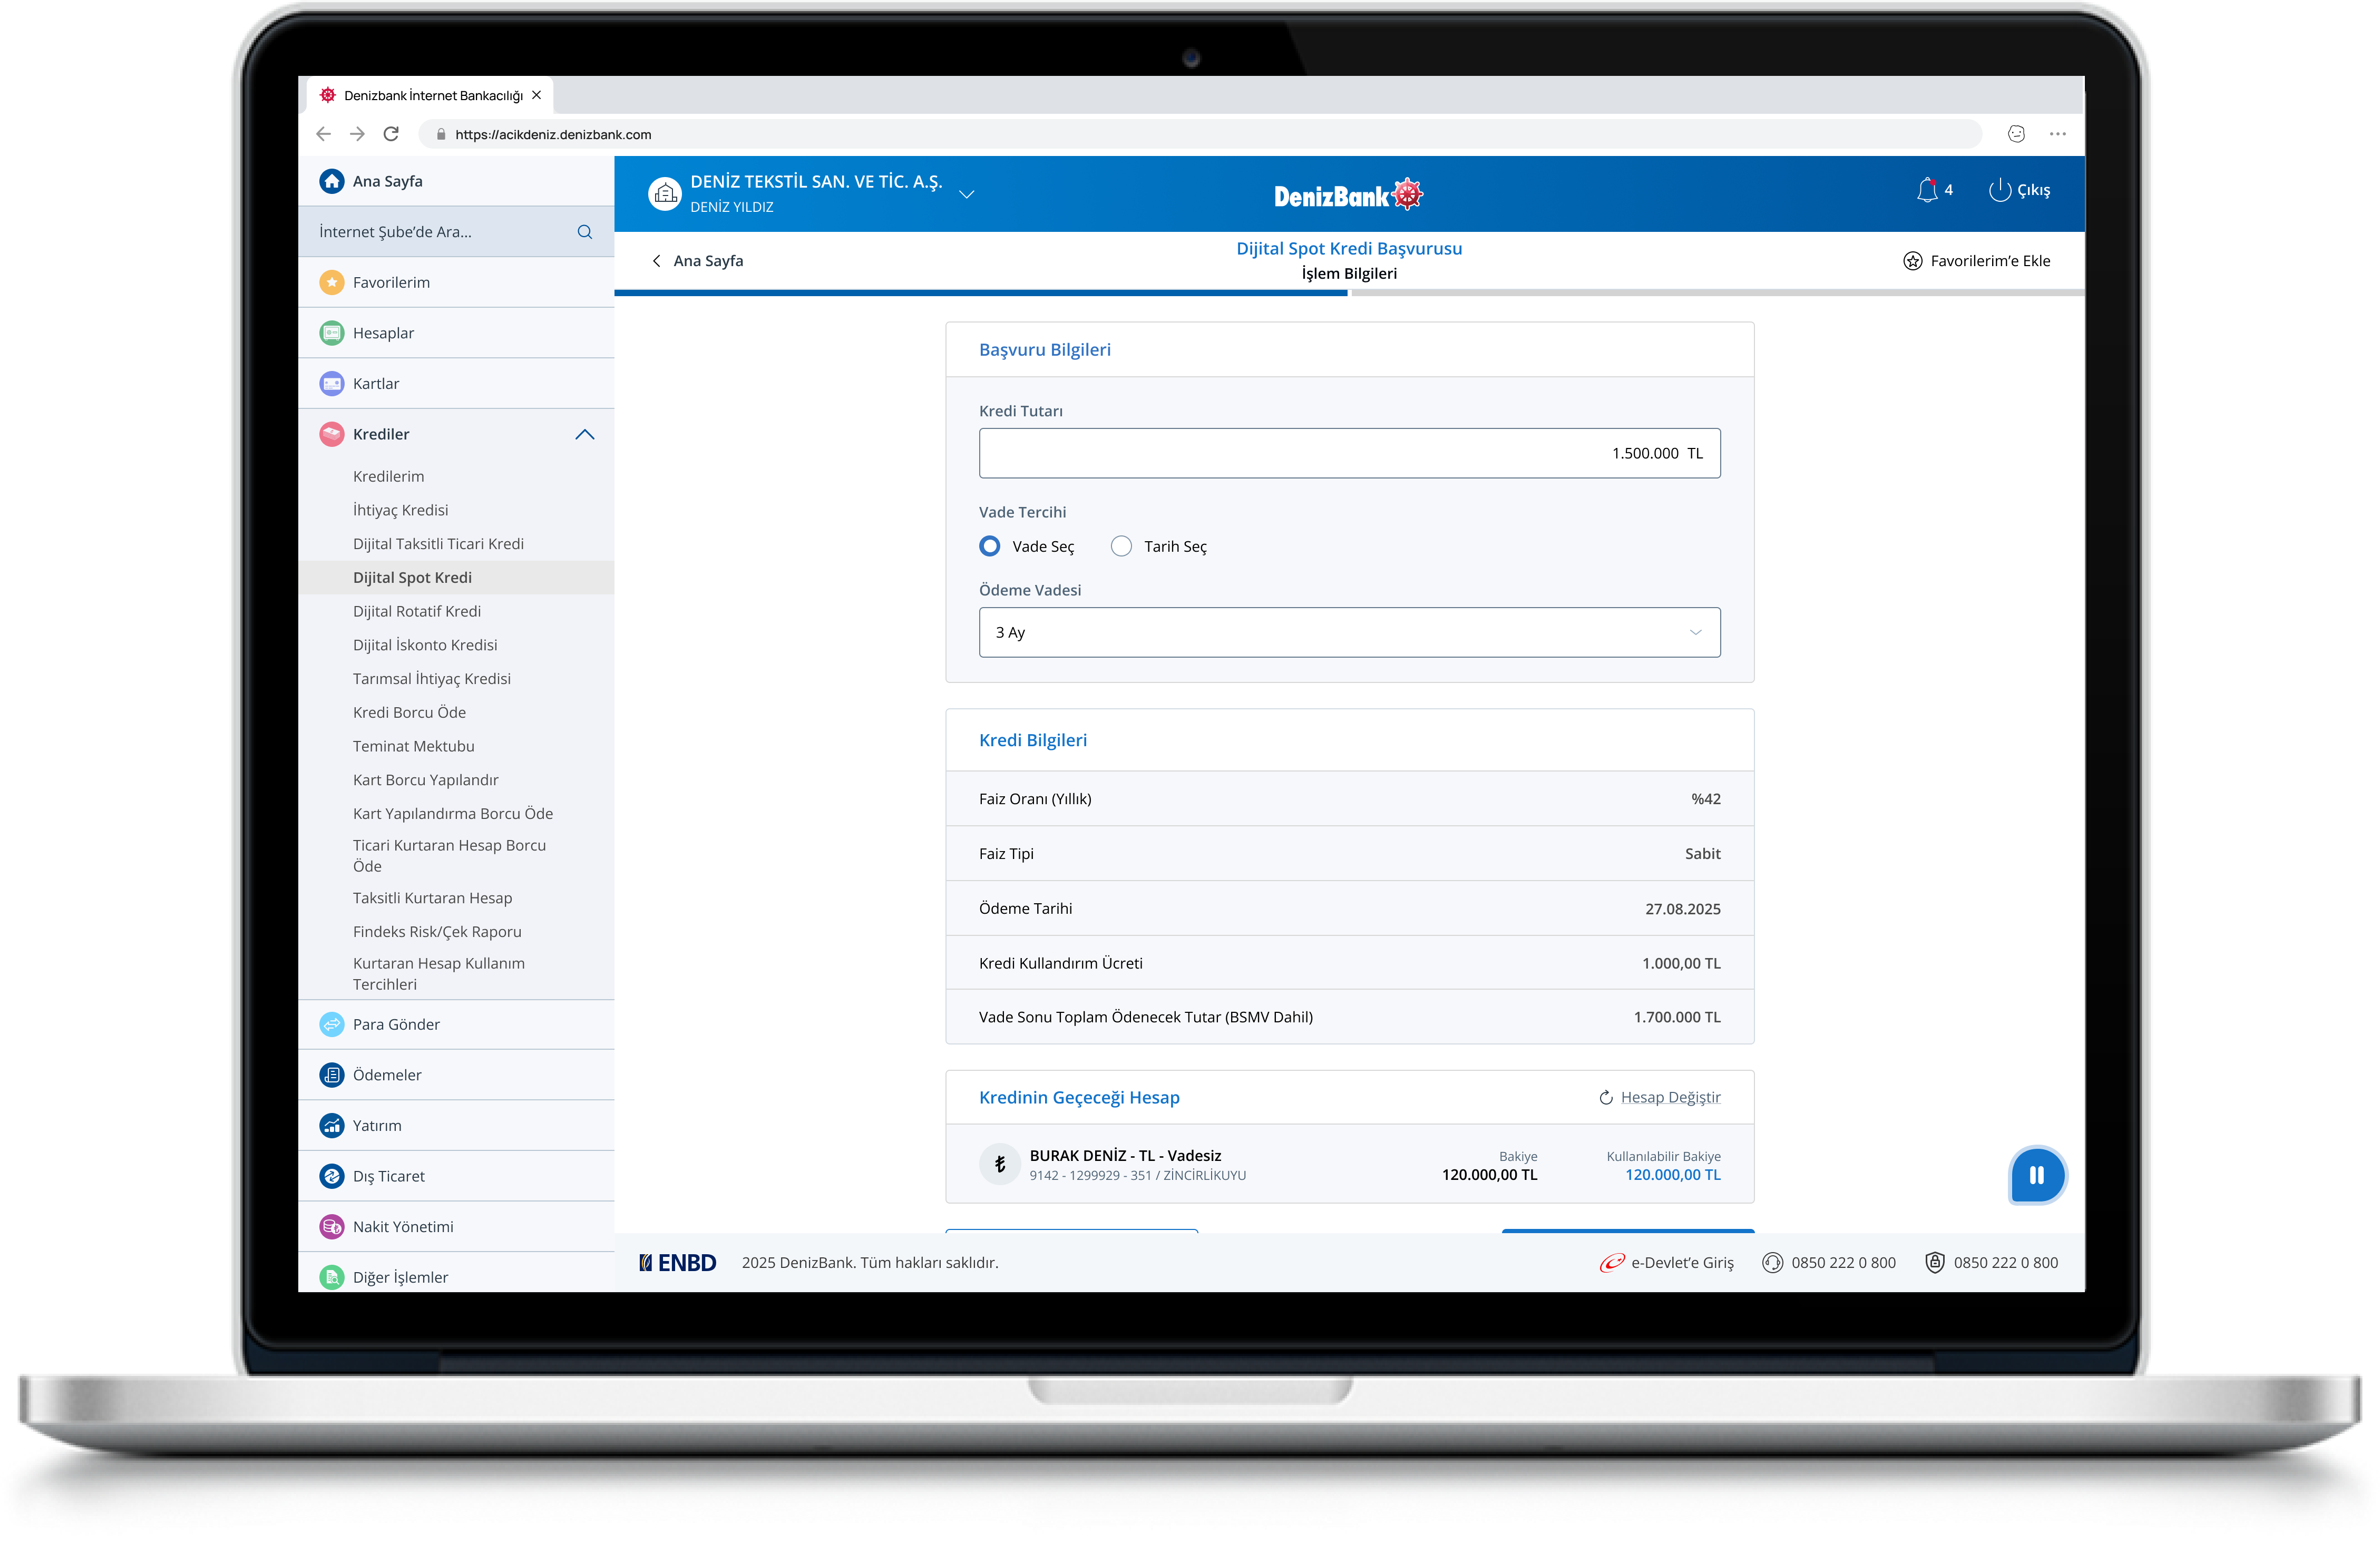Viewport: 2380px width, 1543px height.
Task: Open the Ödeme Vadesi dropdown
Action: pos(1349,632)
